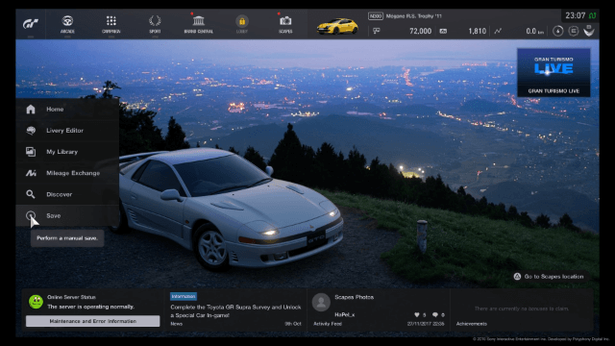This screenshot has width=615, height=346.
Task: Open the Achievements panel
Action: (x=521, y=310)
